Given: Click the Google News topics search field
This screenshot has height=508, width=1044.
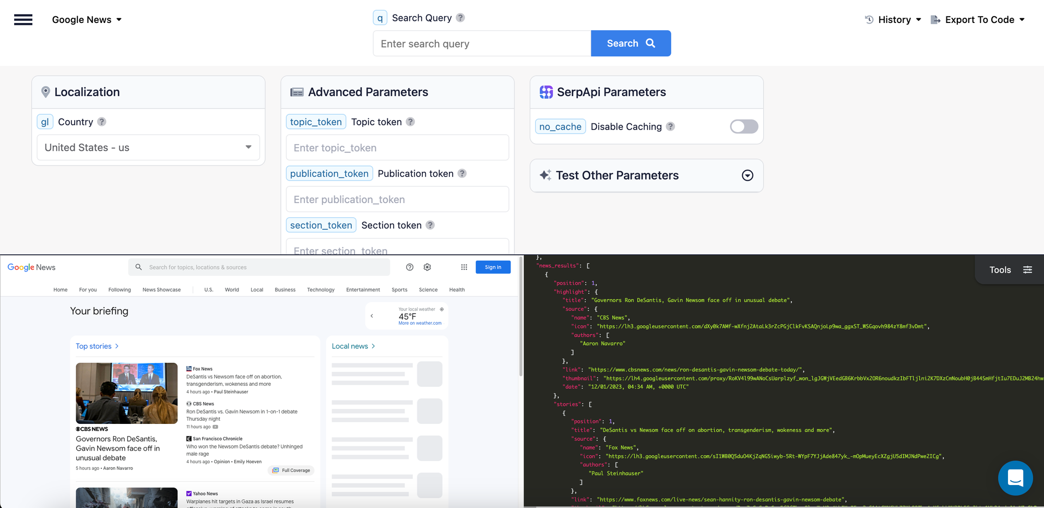Looking at the screenshot, I should [x=259, y=267].
